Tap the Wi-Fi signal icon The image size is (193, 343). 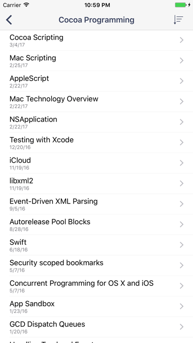pos(27,5)
